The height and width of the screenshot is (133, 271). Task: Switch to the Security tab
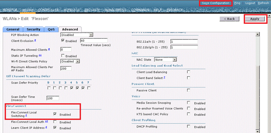tap(33, 29)
